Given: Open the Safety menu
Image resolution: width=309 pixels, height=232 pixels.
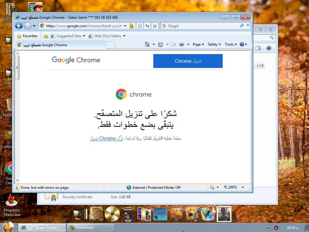Looking at the screenshot, I should (214, 44).
